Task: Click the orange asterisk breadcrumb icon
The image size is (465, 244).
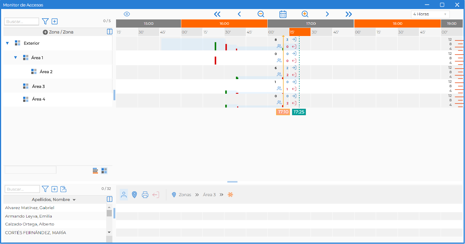Action: (x=230, y=194)
